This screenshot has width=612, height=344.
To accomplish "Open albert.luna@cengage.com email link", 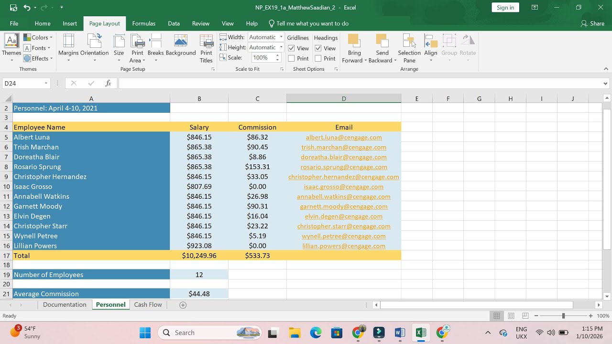I will click(x=344, y=137).
